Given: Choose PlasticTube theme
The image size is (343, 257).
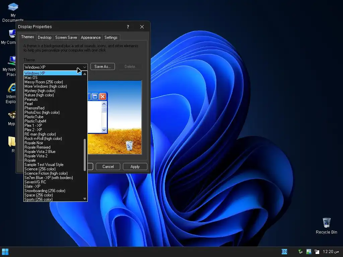Looking at the screenshot, I should point(53,117).
